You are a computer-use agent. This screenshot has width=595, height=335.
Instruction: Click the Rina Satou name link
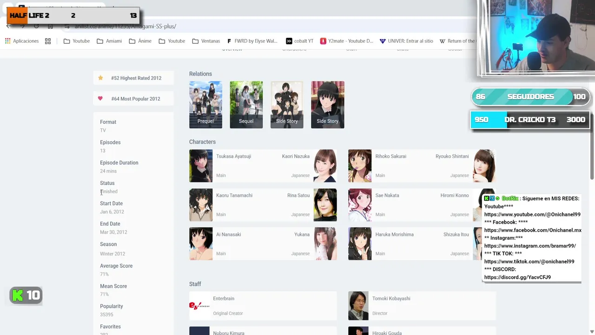coord(298,195)
